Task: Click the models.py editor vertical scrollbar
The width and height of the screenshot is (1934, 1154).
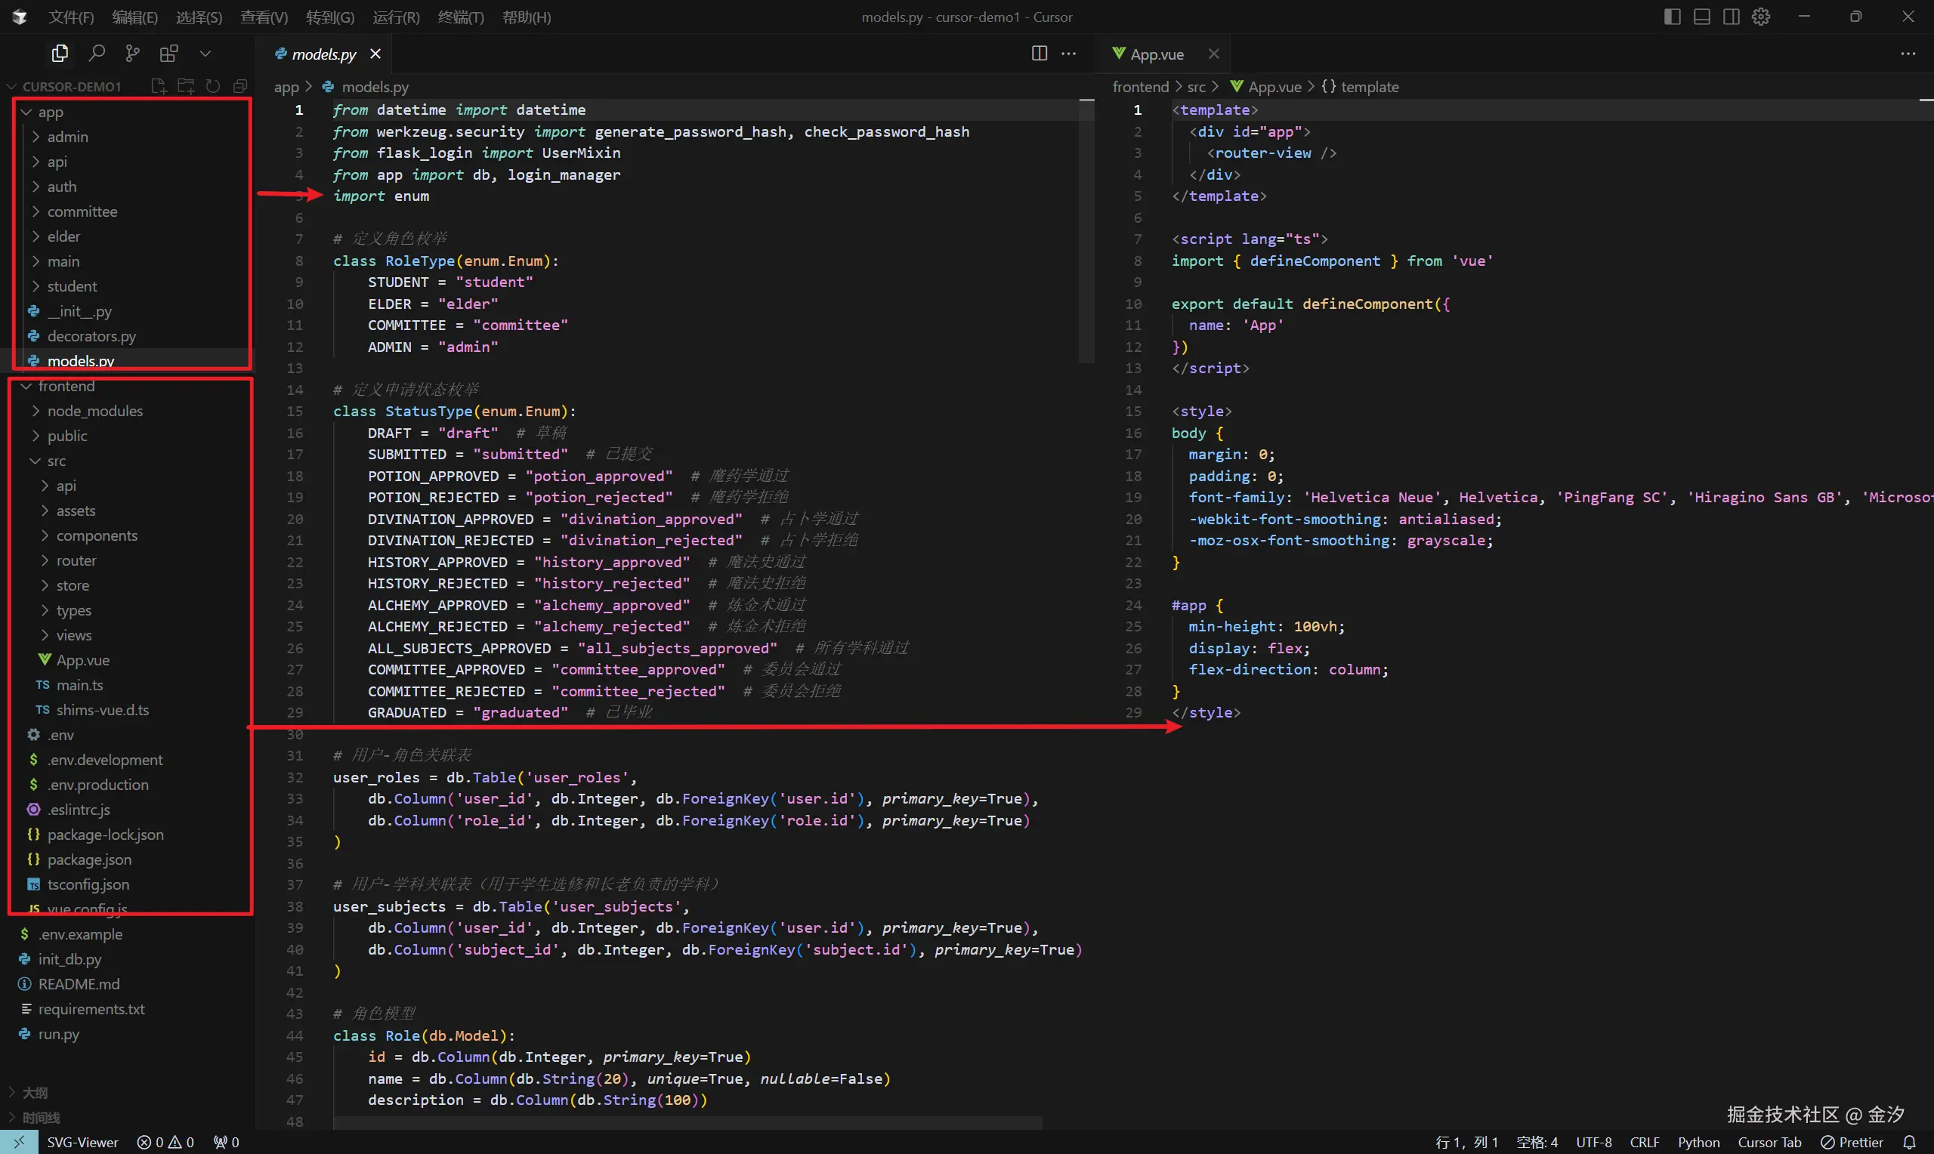Action: click(1086, 233)
